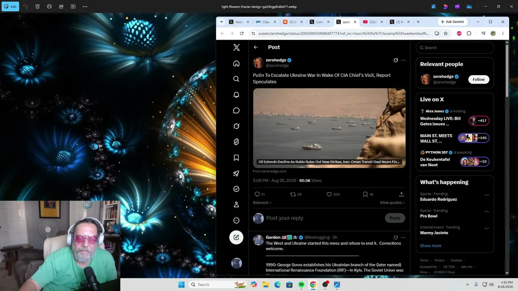Open Grok icon in X sidebar

(x=236, y=126)
